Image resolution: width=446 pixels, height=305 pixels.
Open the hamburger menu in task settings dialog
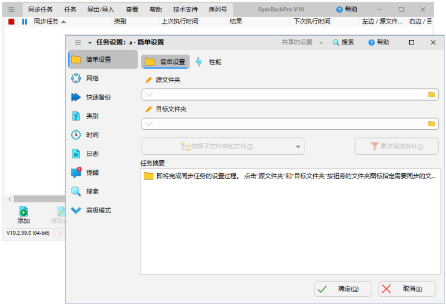coord(78,43)
